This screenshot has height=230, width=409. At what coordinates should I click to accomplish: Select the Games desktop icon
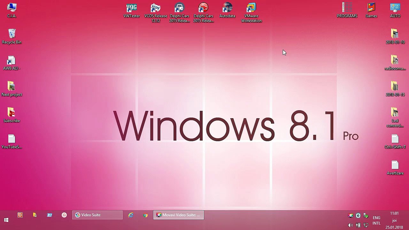click(x=371, y=10)
